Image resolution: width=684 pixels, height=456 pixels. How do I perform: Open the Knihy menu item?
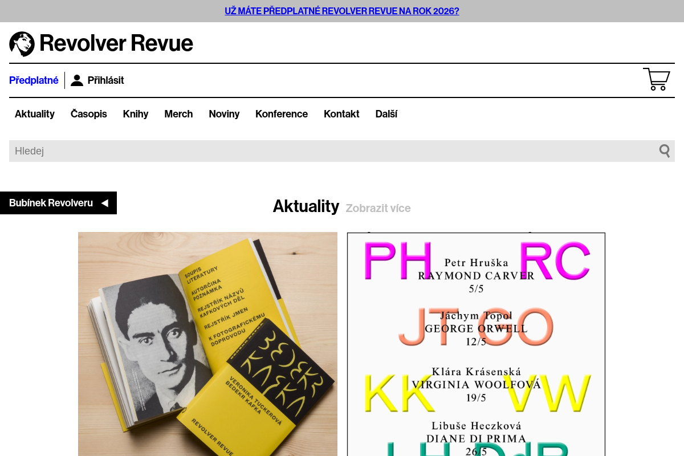(x=136, y=114)
